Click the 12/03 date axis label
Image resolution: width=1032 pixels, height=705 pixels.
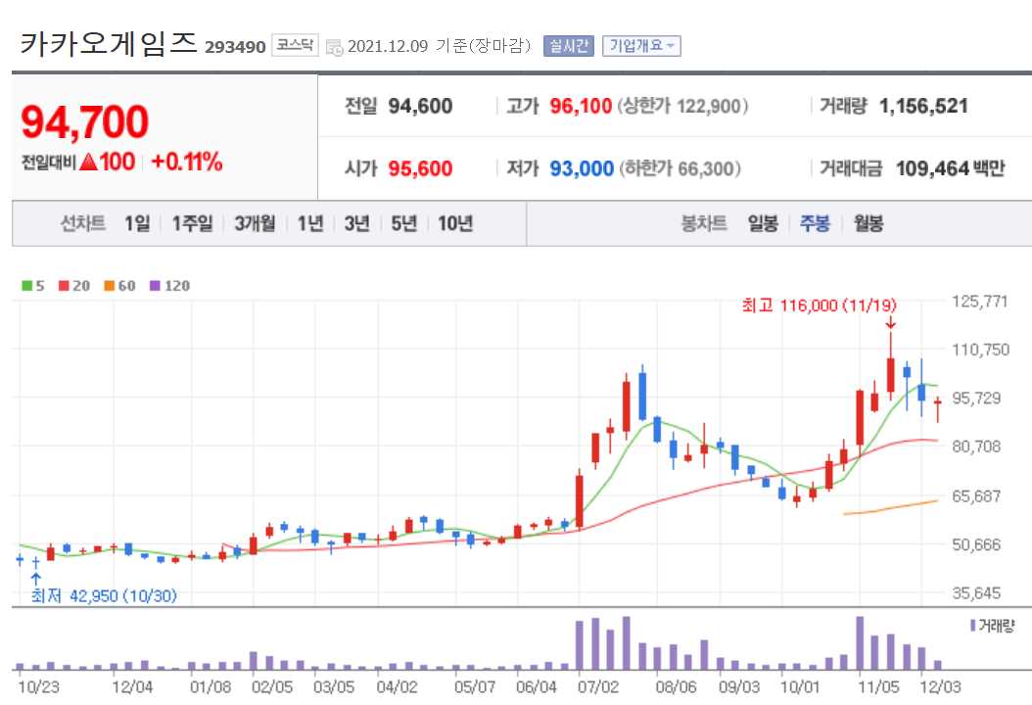[940, 687]
